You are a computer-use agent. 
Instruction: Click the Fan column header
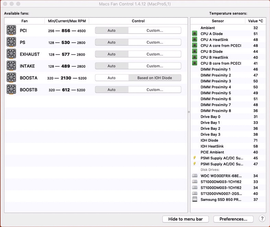pos(24,21)
